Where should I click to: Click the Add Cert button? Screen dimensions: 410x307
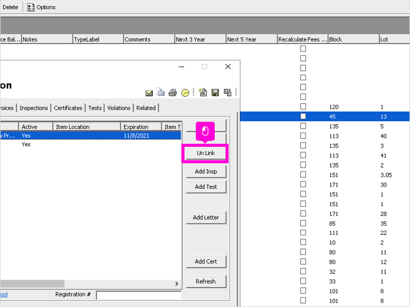point(206,262)
